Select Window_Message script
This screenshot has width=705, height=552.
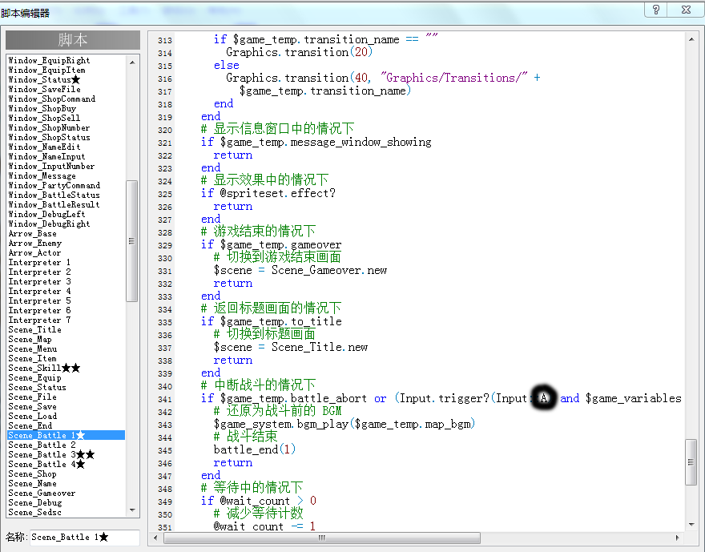coord(42,175)
